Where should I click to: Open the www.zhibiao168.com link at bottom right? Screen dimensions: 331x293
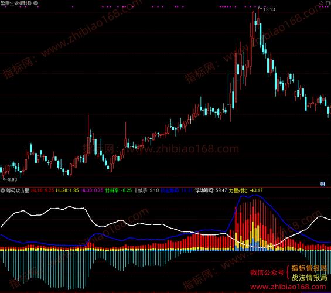pos(288,287)
